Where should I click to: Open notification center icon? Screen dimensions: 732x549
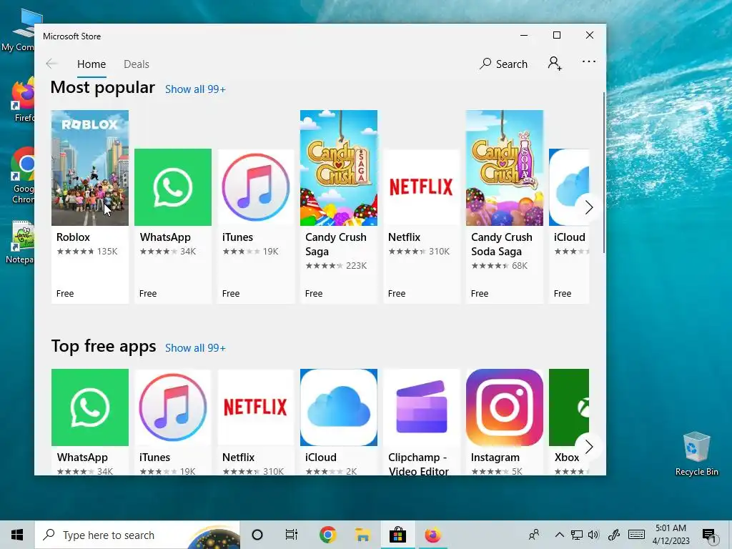point(709,535)
